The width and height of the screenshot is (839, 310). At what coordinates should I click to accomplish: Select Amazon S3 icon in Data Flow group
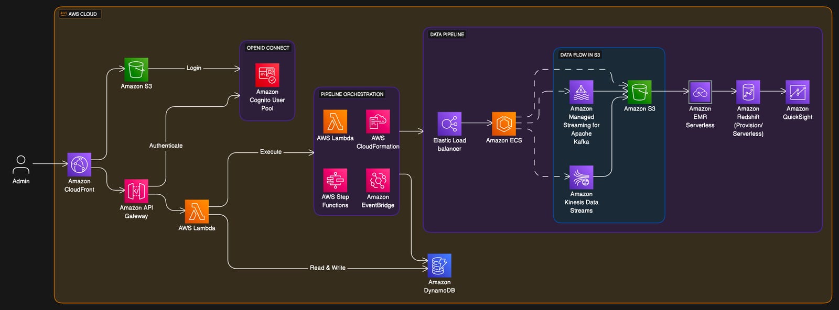click(x=640, y=92)
